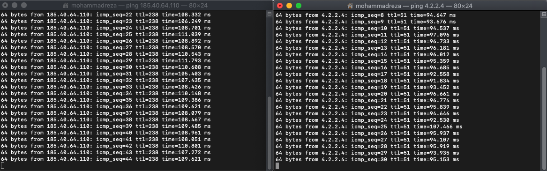Click the line with icmp_seq=15 time=95.359 ms
Image resolution: width=547 pixels, height=171 pixels.
[367, 61]
